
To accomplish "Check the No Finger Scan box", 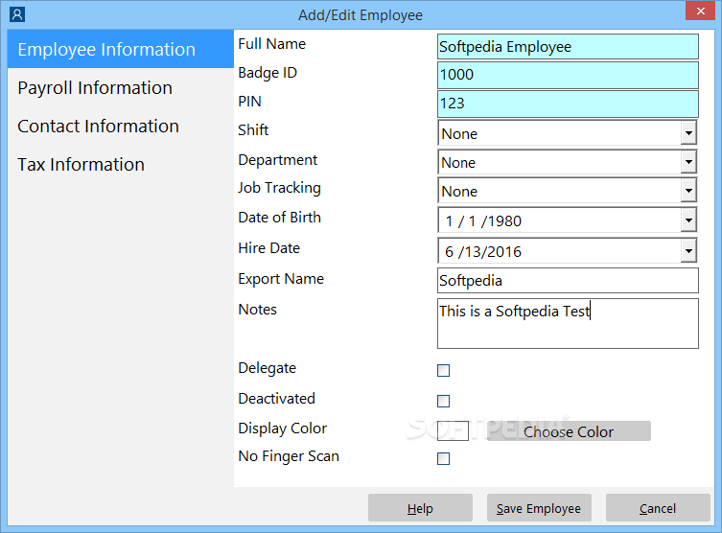I will click(x=443, y=458).
